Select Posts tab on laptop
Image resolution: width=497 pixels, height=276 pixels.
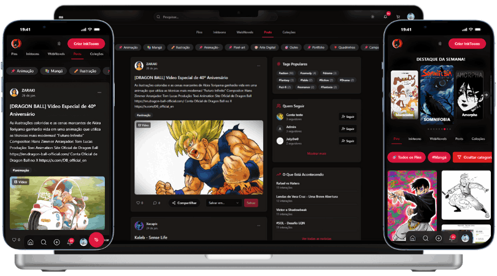coord(268,33)
